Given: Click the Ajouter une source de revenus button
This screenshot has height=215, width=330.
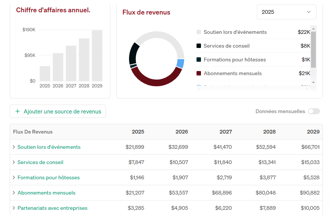Looking at the screenshot, I should [x=58, y=111].
